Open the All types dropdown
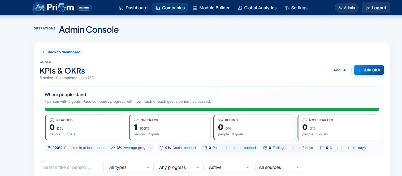Viewport: 402px width, 176px height. click(130, 167)
